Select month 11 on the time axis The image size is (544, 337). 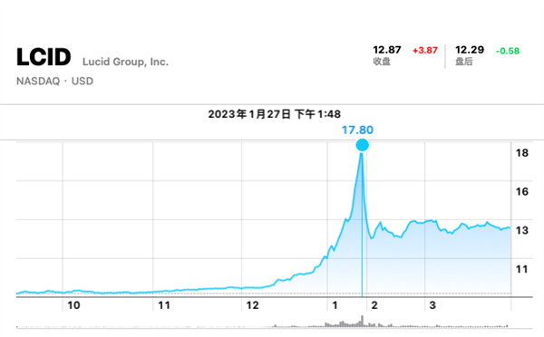click(164, 305)
